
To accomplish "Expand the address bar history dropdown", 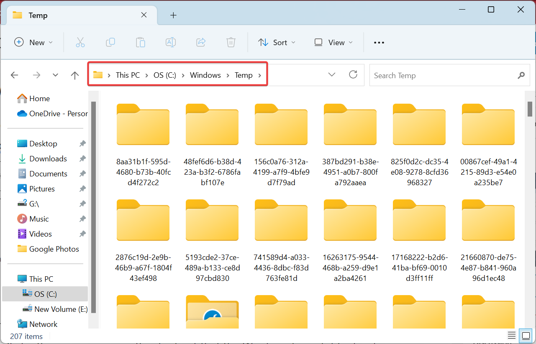I will (332, 75).
